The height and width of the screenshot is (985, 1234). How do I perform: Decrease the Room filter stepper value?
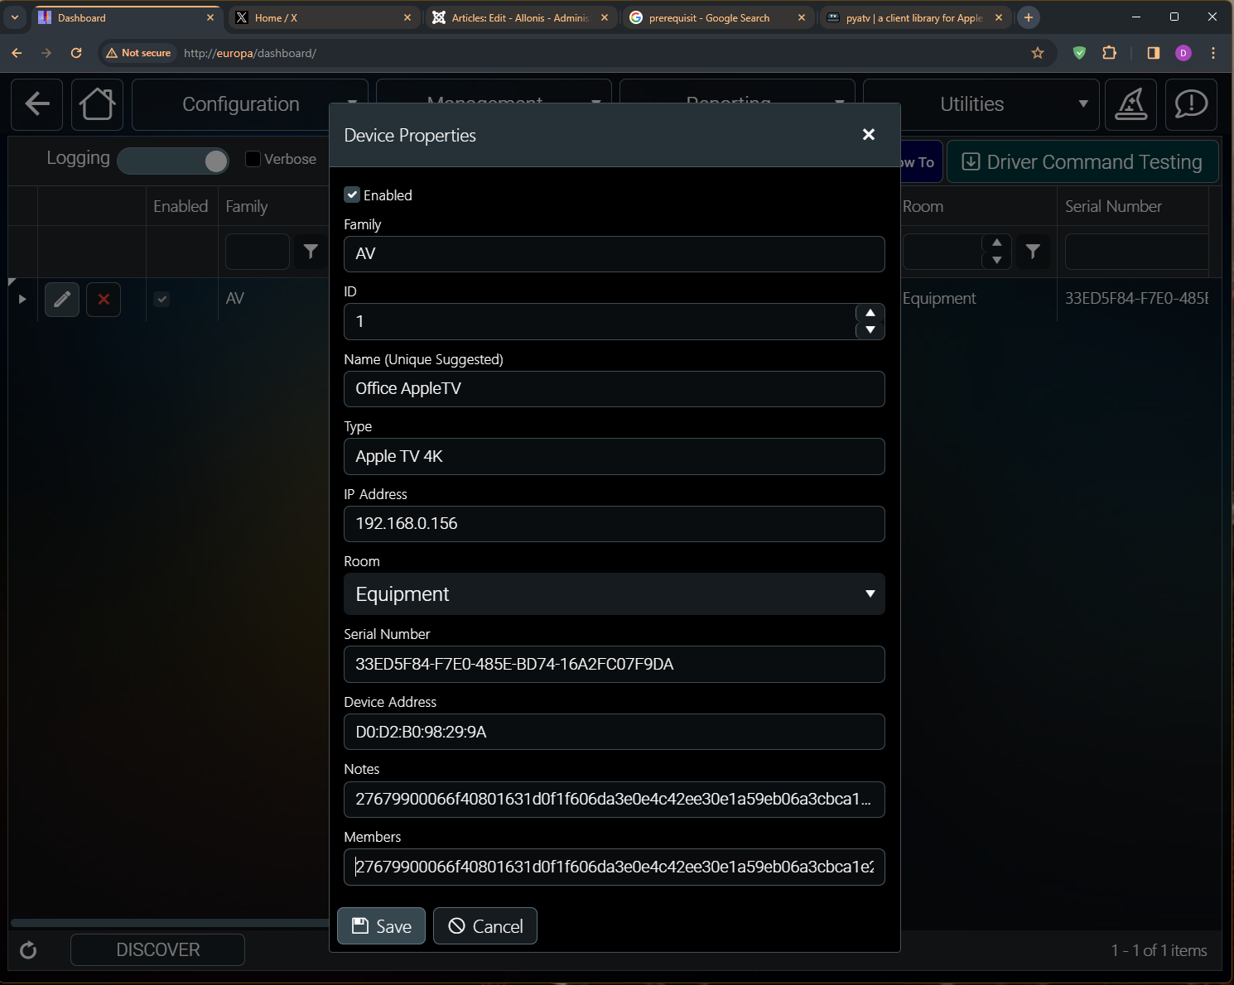click(x=997, y=260)
